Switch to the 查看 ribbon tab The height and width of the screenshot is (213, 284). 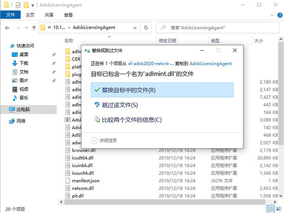point(68,15)
